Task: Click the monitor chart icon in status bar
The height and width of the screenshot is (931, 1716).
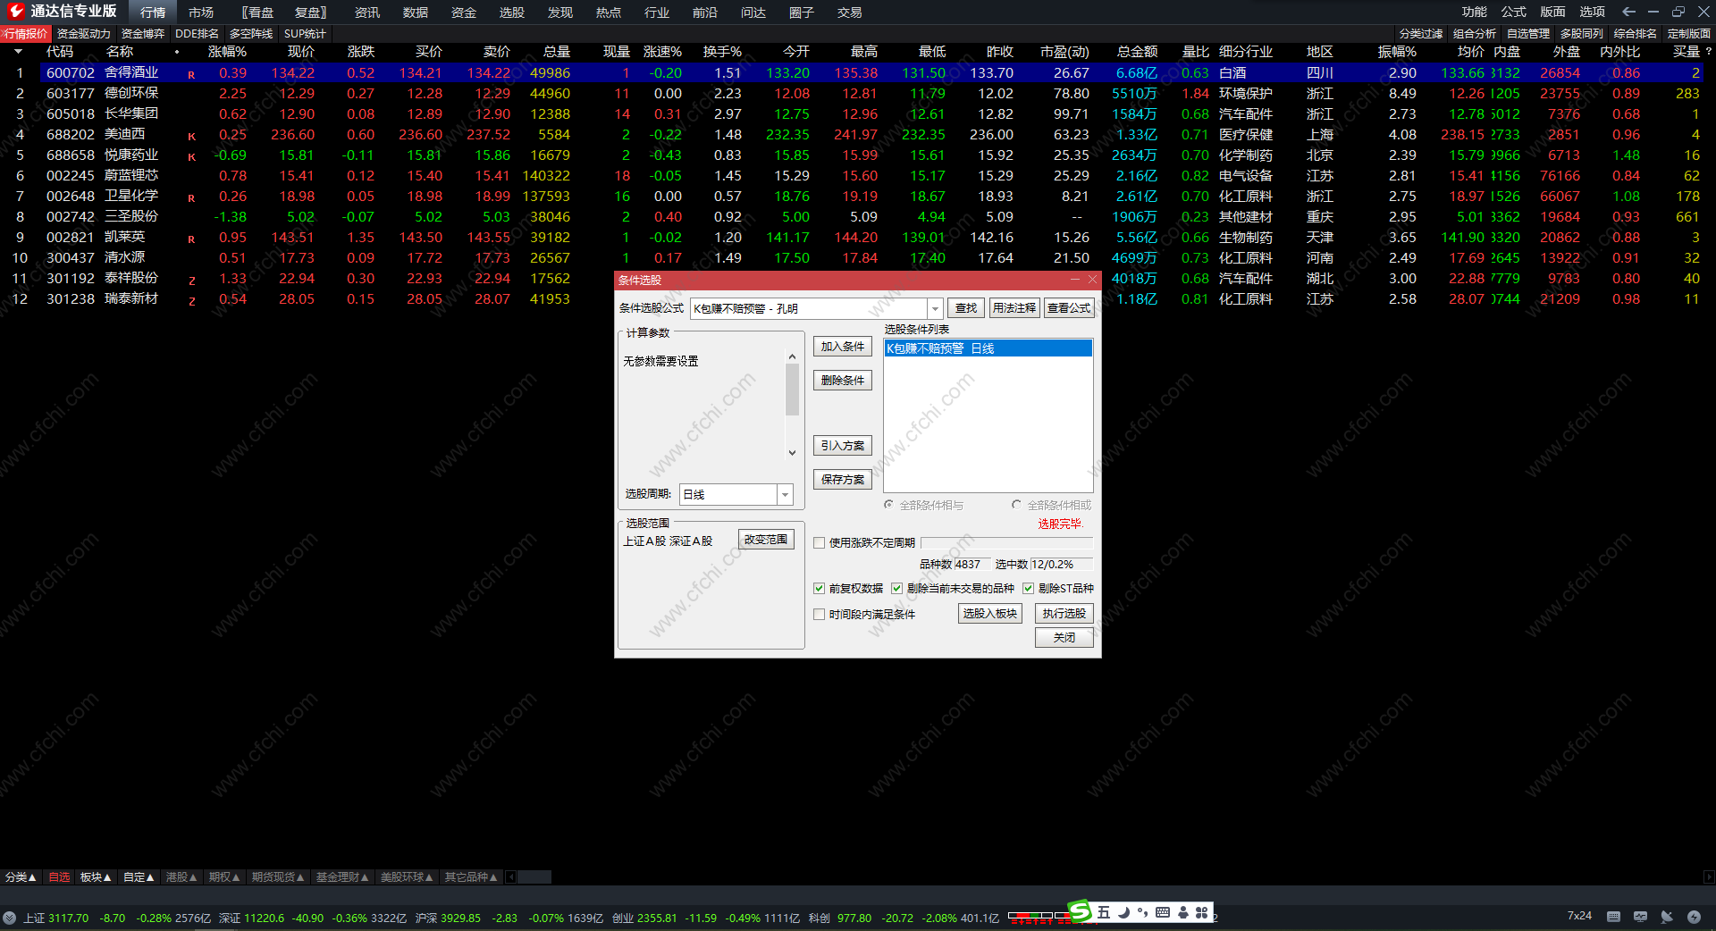Action: tap(1640, 917)
